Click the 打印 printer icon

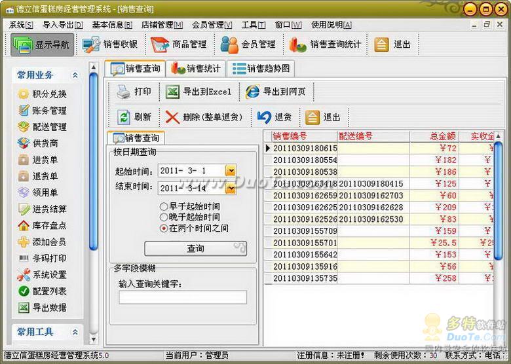click(x=123, y=92)
